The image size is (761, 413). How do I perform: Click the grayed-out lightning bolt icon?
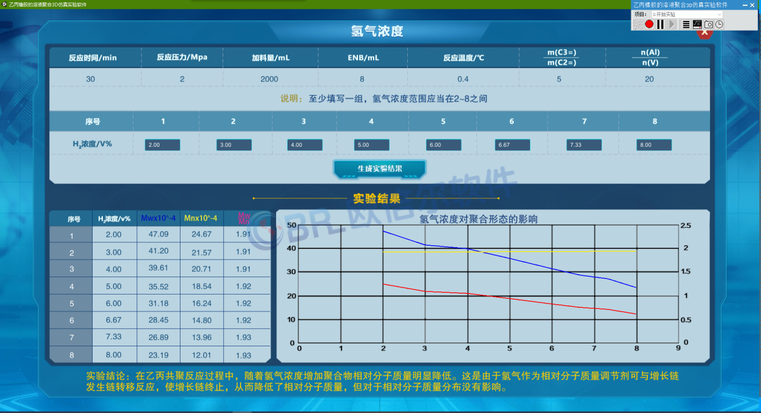[638, 24]
